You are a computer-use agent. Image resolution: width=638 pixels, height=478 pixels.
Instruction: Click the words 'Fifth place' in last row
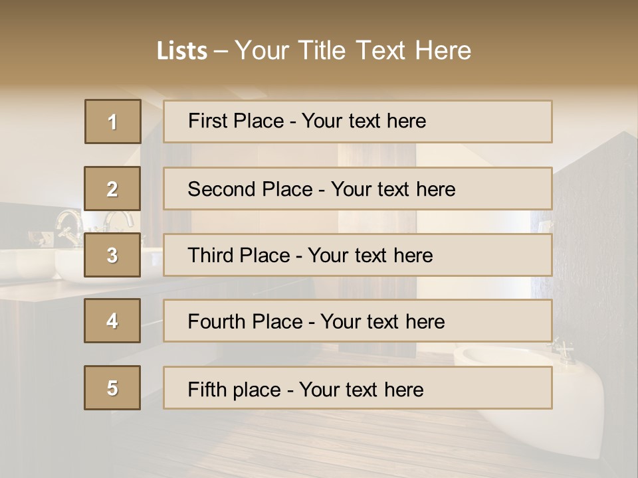point(235,390)
